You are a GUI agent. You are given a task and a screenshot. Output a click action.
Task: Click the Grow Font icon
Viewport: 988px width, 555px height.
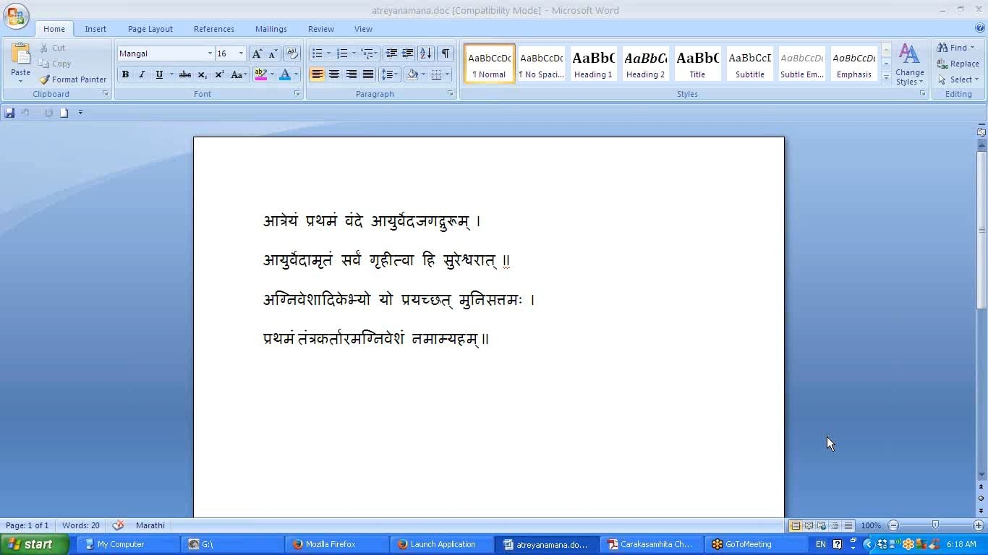(257, 53)
